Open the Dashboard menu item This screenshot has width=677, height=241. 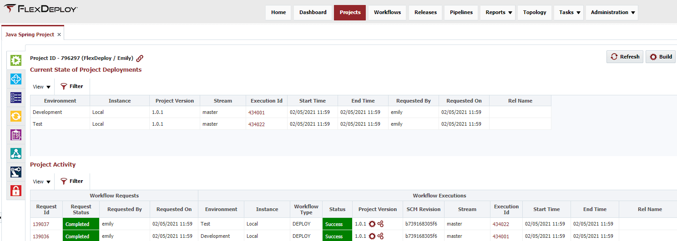pyautogui.click(x=313, y=13)
